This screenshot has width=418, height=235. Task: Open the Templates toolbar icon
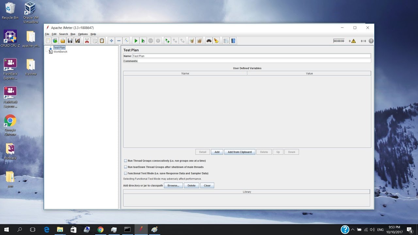(x=55, y=41)
